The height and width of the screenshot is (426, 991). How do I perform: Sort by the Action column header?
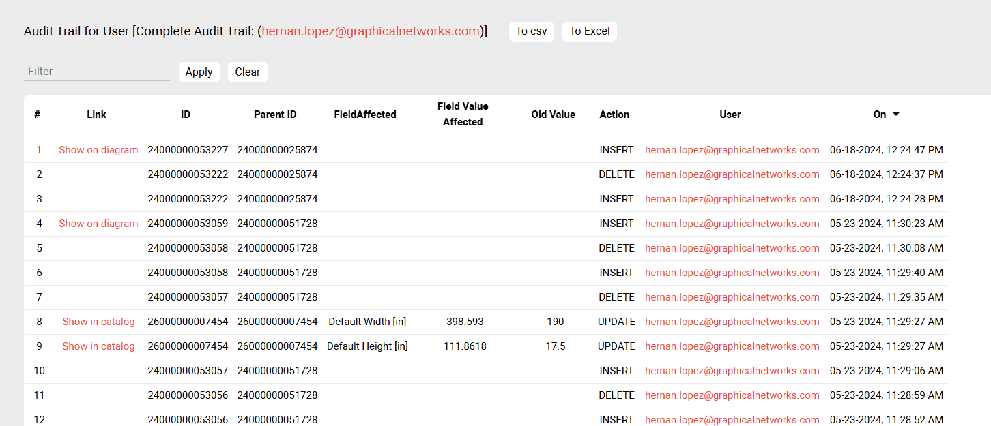click(614, 115)
